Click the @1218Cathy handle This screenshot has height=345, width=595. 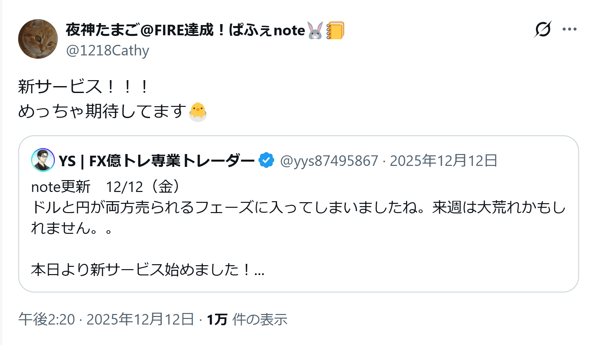click(108, 50)
